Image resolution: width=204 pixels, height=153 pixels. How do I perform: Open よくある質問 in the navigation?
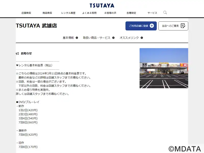[90, 13]
